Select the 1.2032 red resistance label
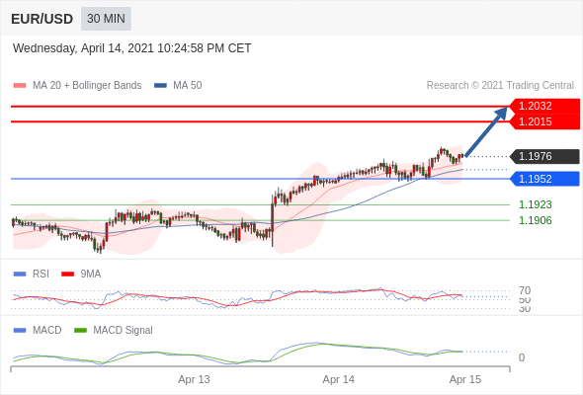The image size is (583, 395). [544, 106]
